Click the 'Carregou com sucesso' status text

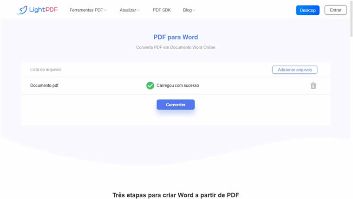coord(177,85)
